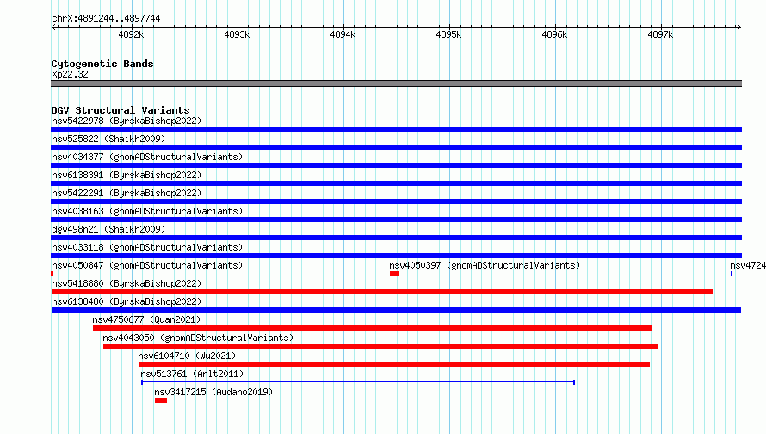Click the Cytogenetic Bands track title

[x=102, y=64]
